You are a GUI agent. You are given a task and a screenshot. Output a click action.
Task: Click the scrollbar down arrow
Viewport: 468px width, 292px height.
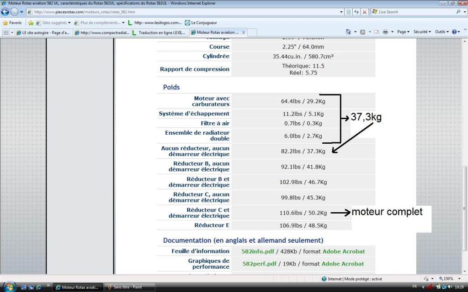pyautogui.click(x=464, y=271)
